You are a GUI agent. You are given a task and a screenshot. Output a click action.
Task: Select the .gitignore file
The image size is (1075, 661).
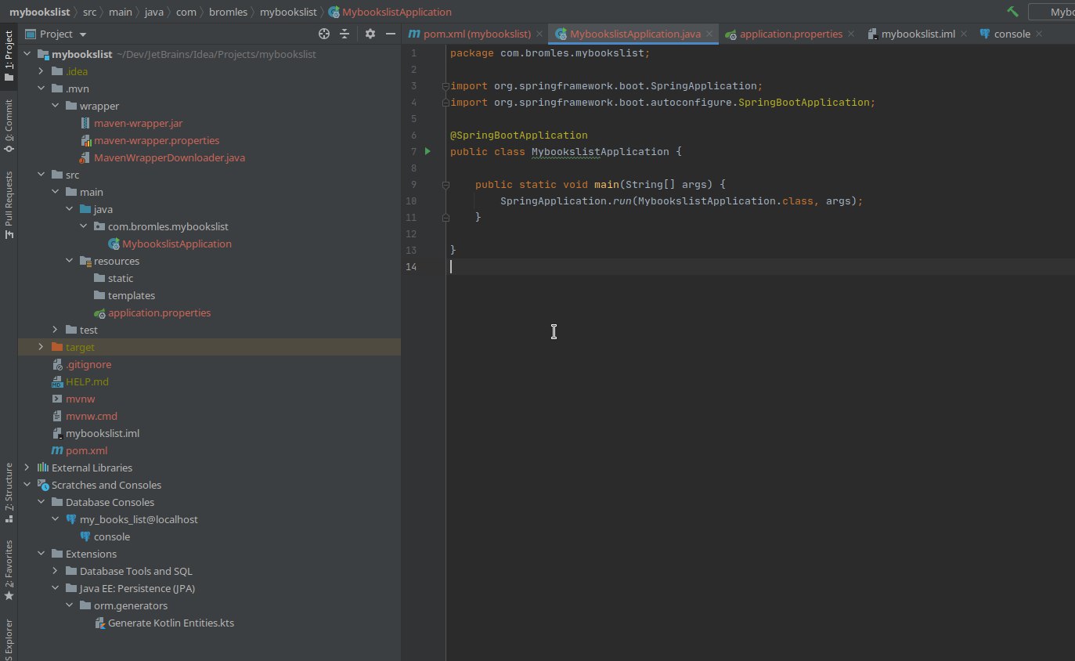(x=88, y=364)
